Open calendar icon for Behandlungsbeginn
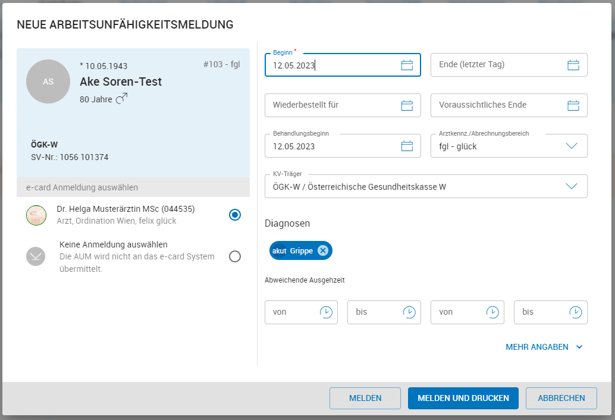Screen dimensions: 615x420 tap(407, 146)
